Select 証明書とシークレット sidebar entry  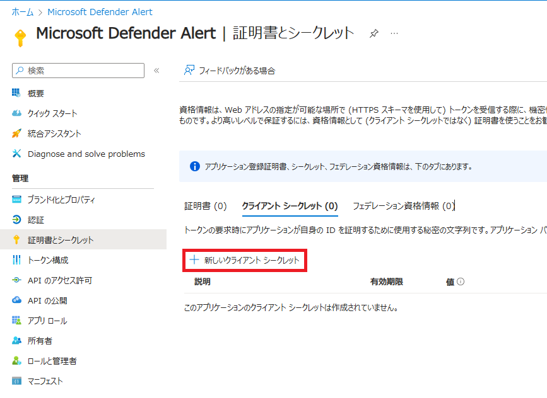point(83,239)
